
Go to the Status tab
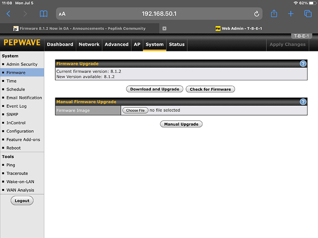click(177, 44)
